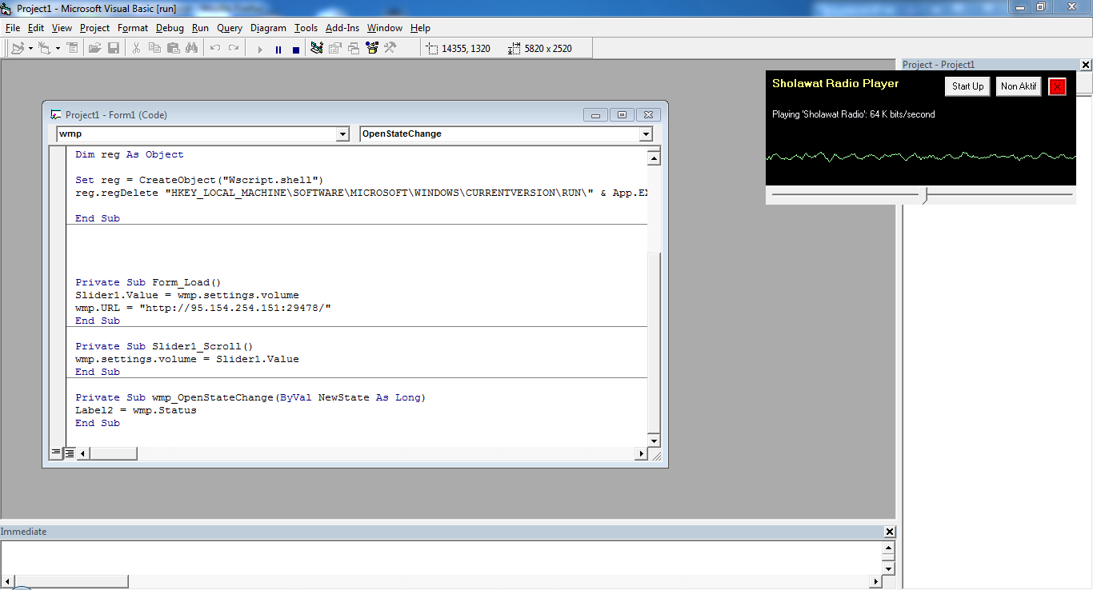The width and height of the screenshot is (1093, 590).
Task: Stop the running program with the End icon
Action: point(294,48)
